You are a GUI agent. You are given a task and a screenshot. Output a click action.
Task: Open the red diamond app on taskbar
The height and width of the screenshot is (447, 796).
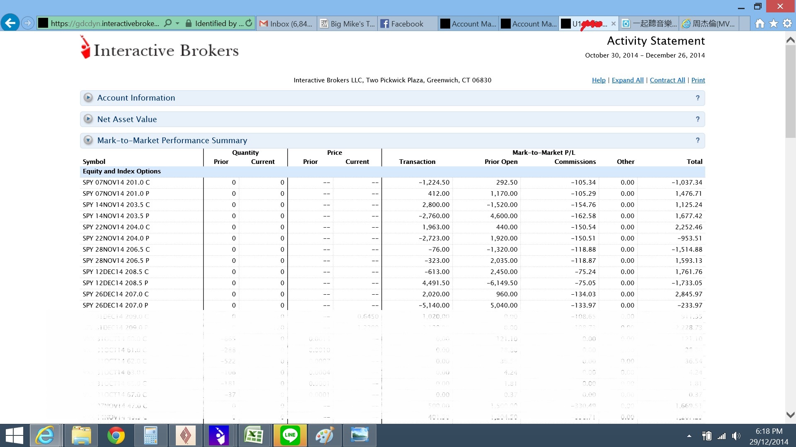tap(185, 435)
